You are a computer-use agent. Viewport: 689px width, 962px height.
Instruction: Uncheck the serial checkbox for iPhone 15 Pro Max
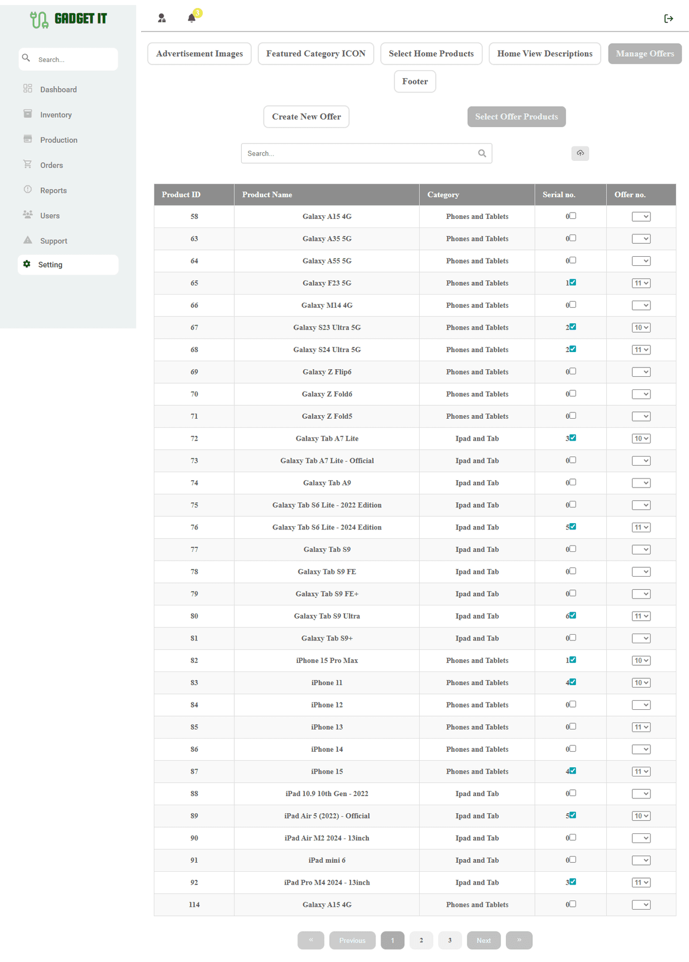coord(572,660)
